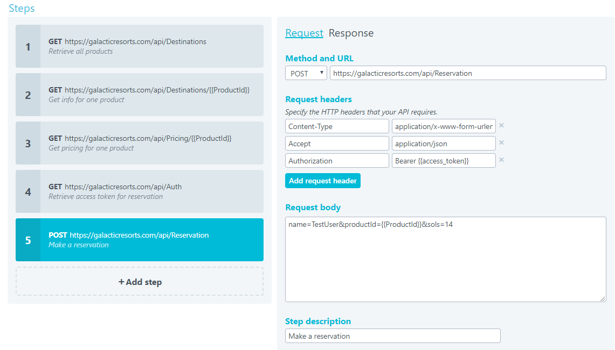Select step 1 GET Destinations
The height and width of the screenshot is (350, 615).
pos(140,46)
